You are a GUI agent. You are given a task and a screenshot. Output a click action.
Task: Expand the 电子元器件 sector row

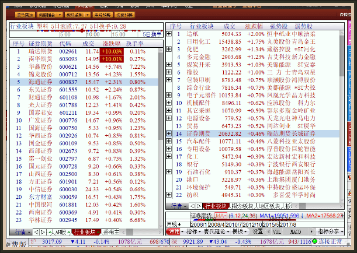click(x=169, y=95)
